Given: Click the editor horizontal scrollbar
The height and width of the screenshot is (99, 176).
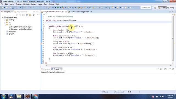Looking at the screenshot, I should coord(108,65).
